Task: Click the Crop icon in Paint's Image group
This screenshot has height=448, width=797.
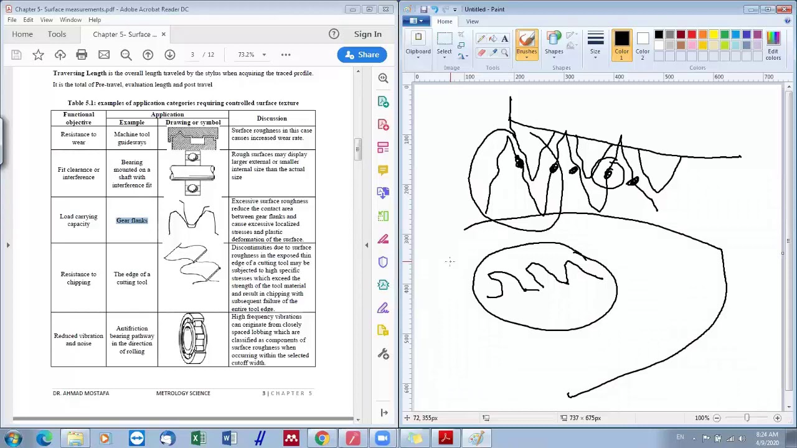Action: [461, 34]
